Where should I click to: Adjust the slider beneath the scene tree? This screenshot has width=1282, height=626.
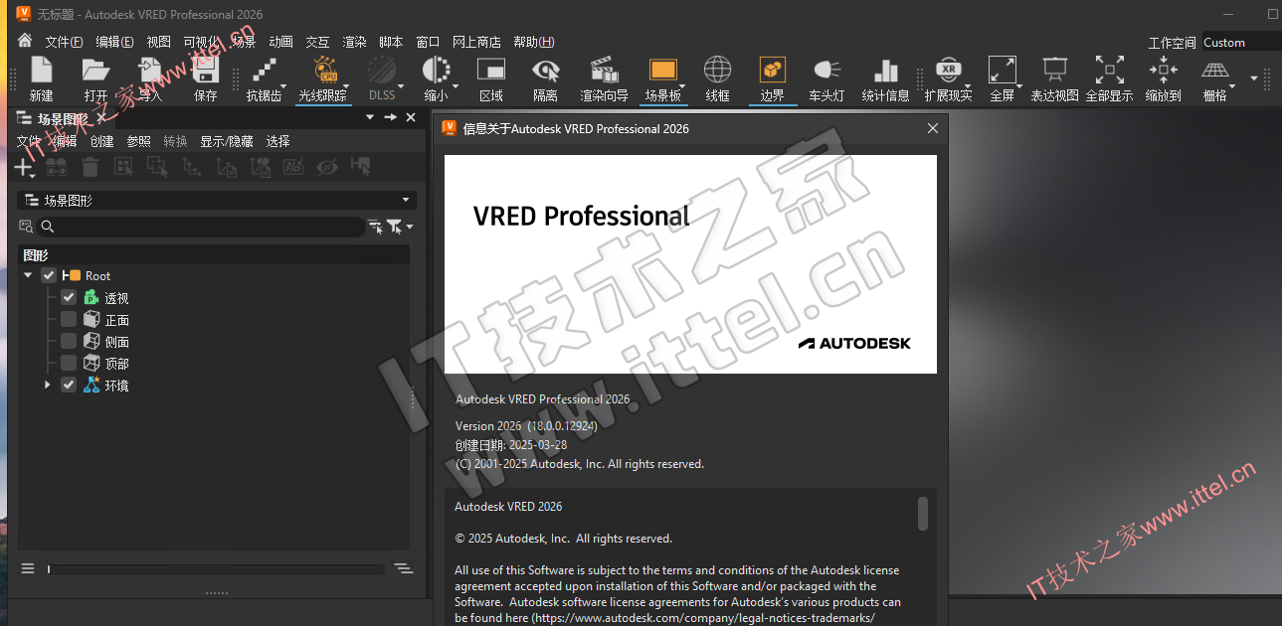[216, 569]
